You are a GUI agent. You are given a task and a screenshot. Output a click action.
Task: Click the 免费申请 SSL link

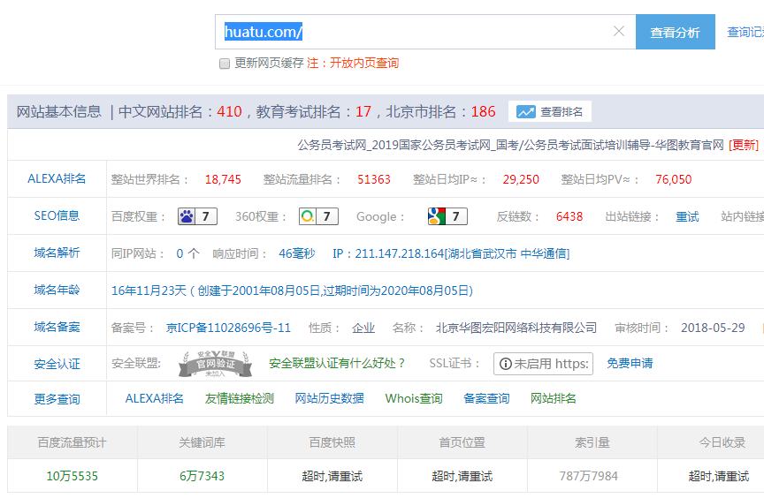(x=630, y=363)
